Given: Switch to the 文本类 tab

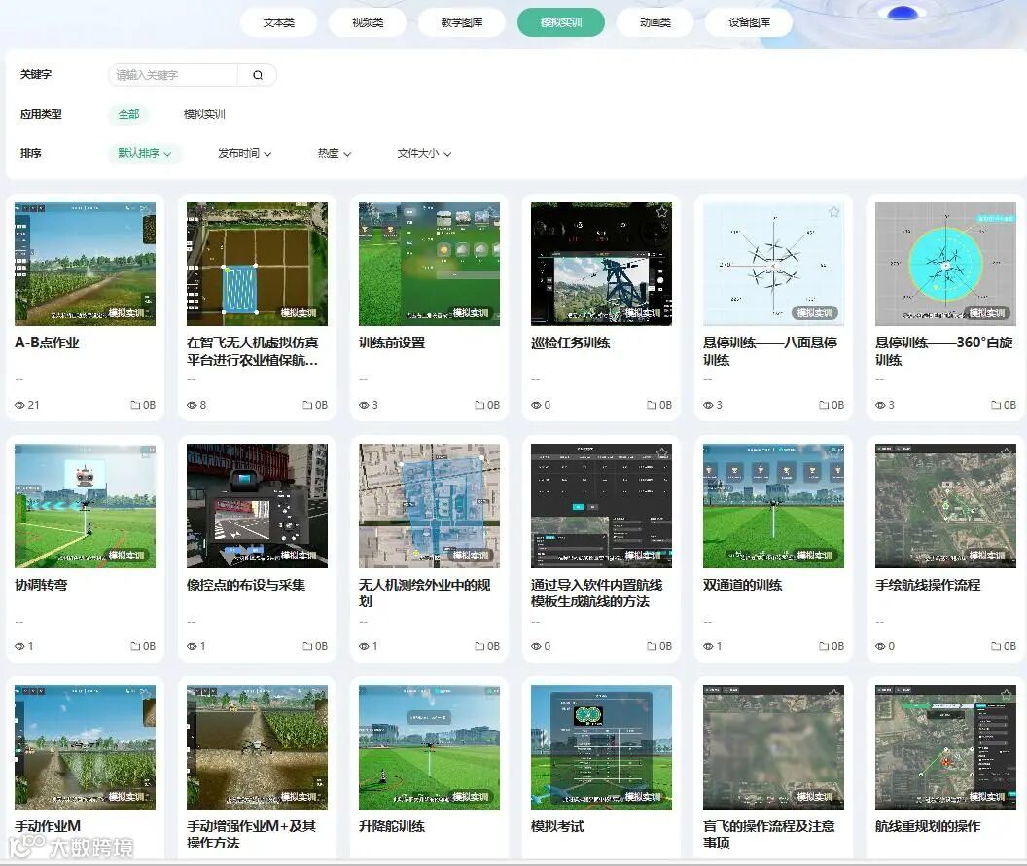Looking at the screenshot, I should click(x=279, y=22).
